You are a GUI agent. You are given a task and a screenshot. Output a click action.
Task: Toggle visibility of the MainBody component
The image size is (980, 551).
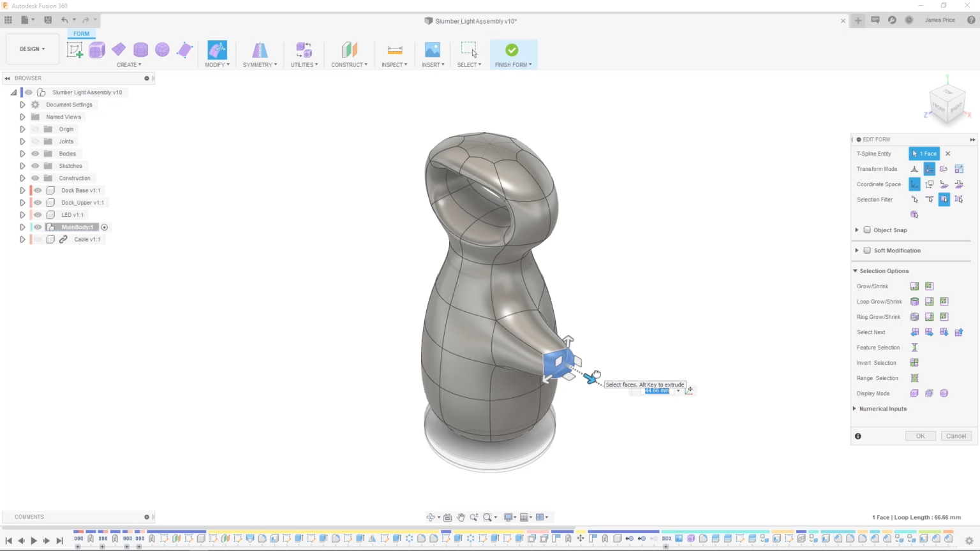click(37, 227)
